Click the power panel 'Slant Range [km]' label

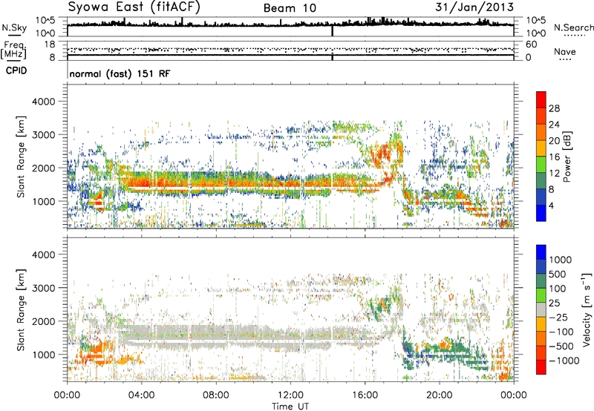[x=21, y=157]
